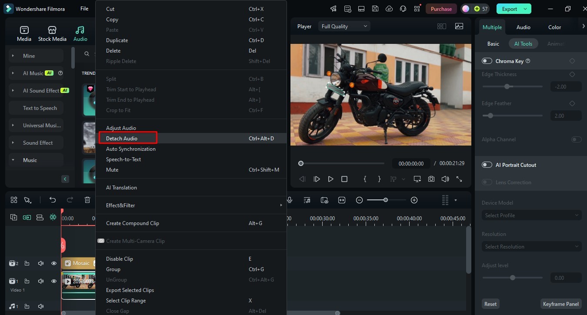Click the voiceover microphone icon
This screenshot has height=315, width=587.
[290, 200]
